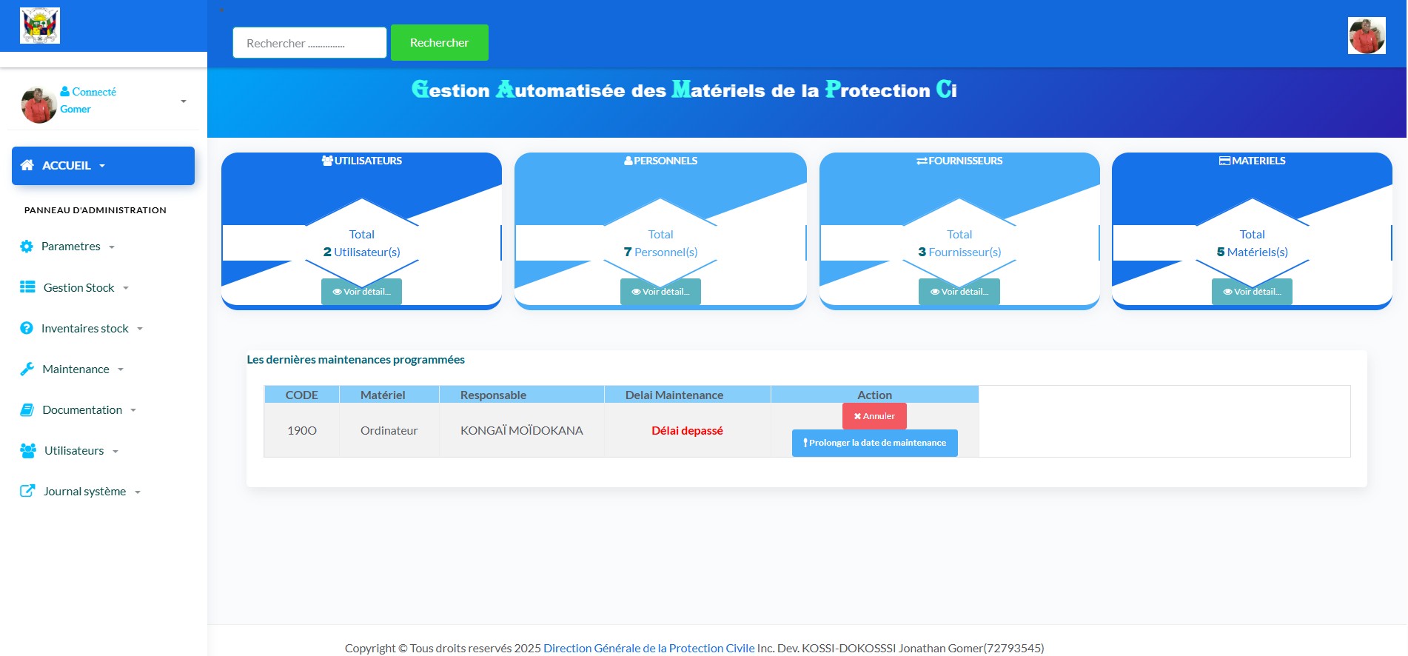This screenshot has height=656, width=1408.
Task: Expand the Gestion Stock caret
Action: click(126, 288)
